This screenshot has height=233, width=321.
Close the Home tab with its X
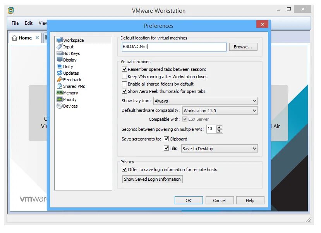coord(37,38)
